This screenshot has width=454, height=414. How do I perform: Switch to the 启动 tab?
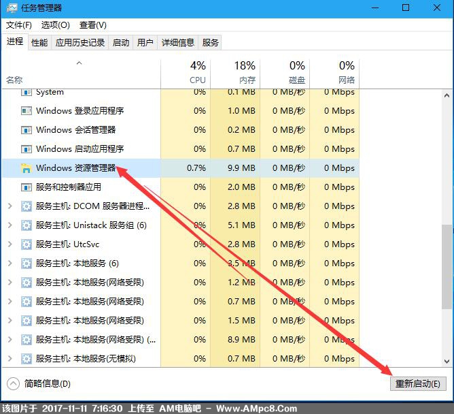[121, 43]
